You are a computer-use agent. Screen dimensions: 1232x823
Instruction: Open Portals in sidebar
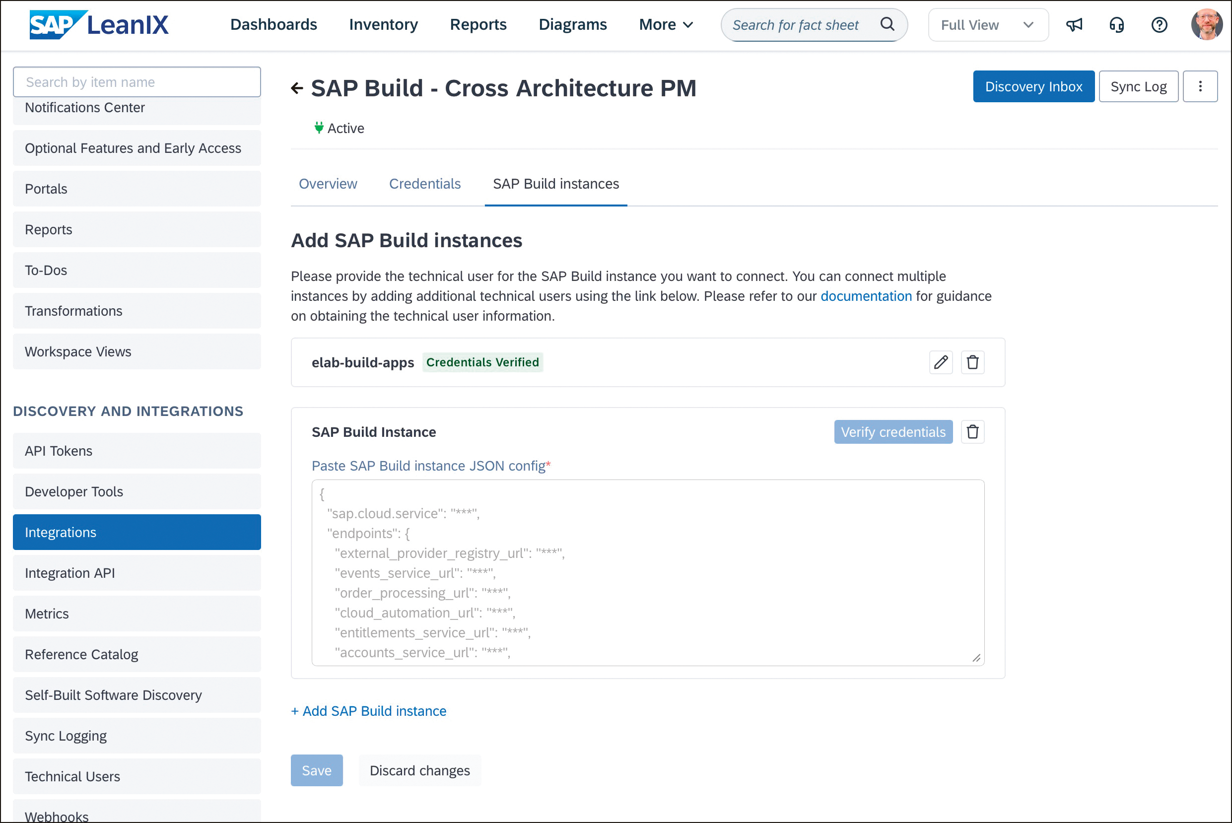(137, 189)
